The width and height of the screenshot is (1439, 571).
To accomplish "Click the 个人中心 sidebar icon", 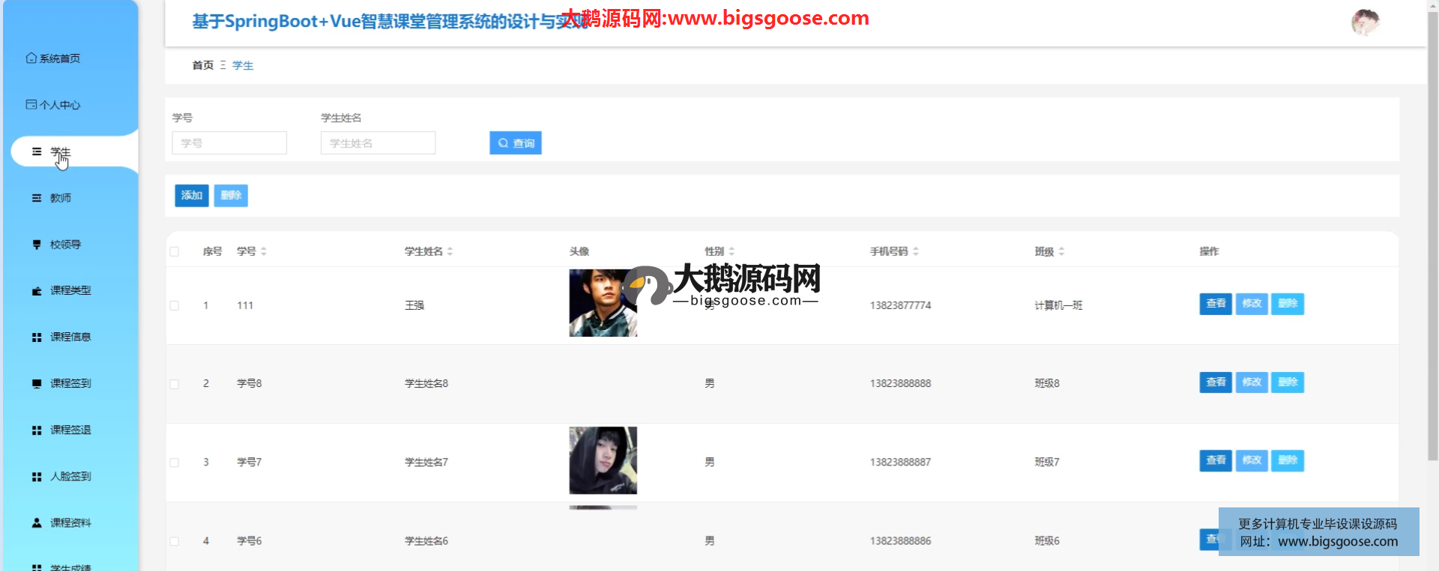I will click(31, 105).
